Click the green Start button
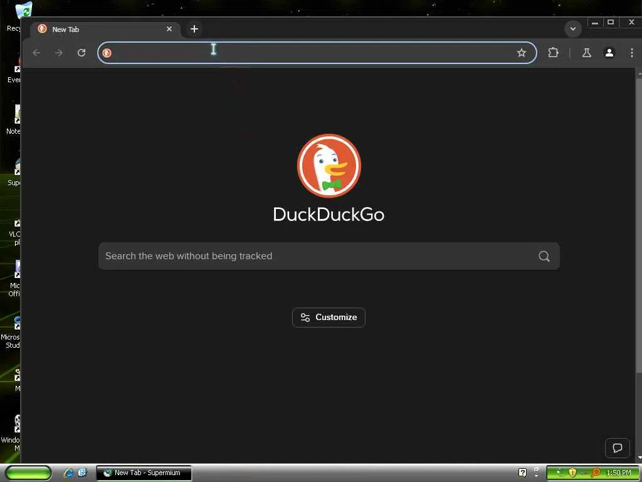Viewport: 642px width, 482px height. tap(28, 473)
